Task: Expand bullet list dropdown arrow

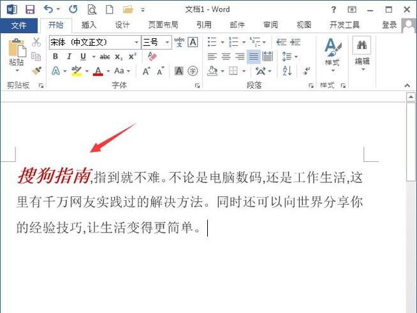Action: point(223,42)
